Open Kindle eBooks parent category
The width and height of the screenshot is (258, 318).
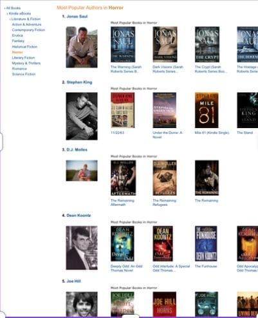tap(20, 14)
